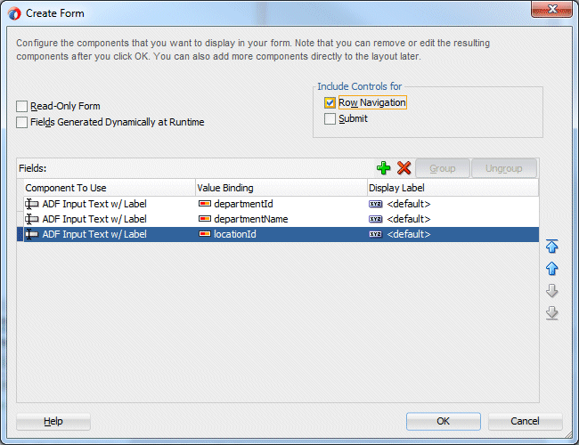Add a new field with green plus
Viewport: 579px width, 445px height.
pyautogui.click(x=383, y=168)
